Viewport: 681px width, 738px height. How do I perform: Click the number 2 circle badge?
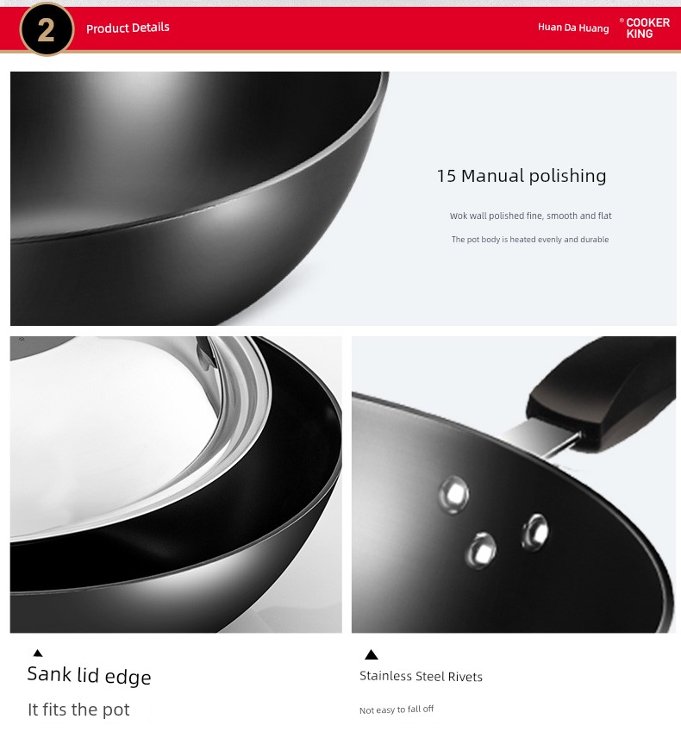tap(47, 29)
